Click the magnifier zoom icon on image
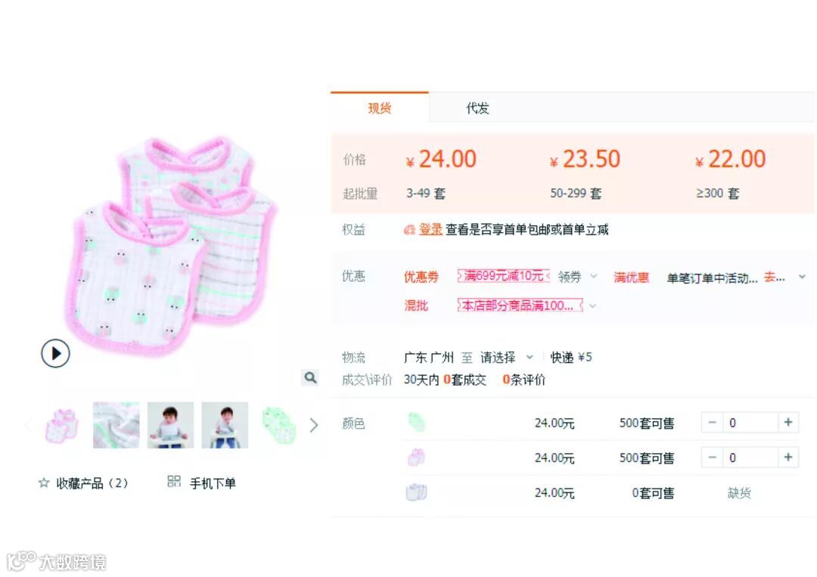 click(310, 377)
